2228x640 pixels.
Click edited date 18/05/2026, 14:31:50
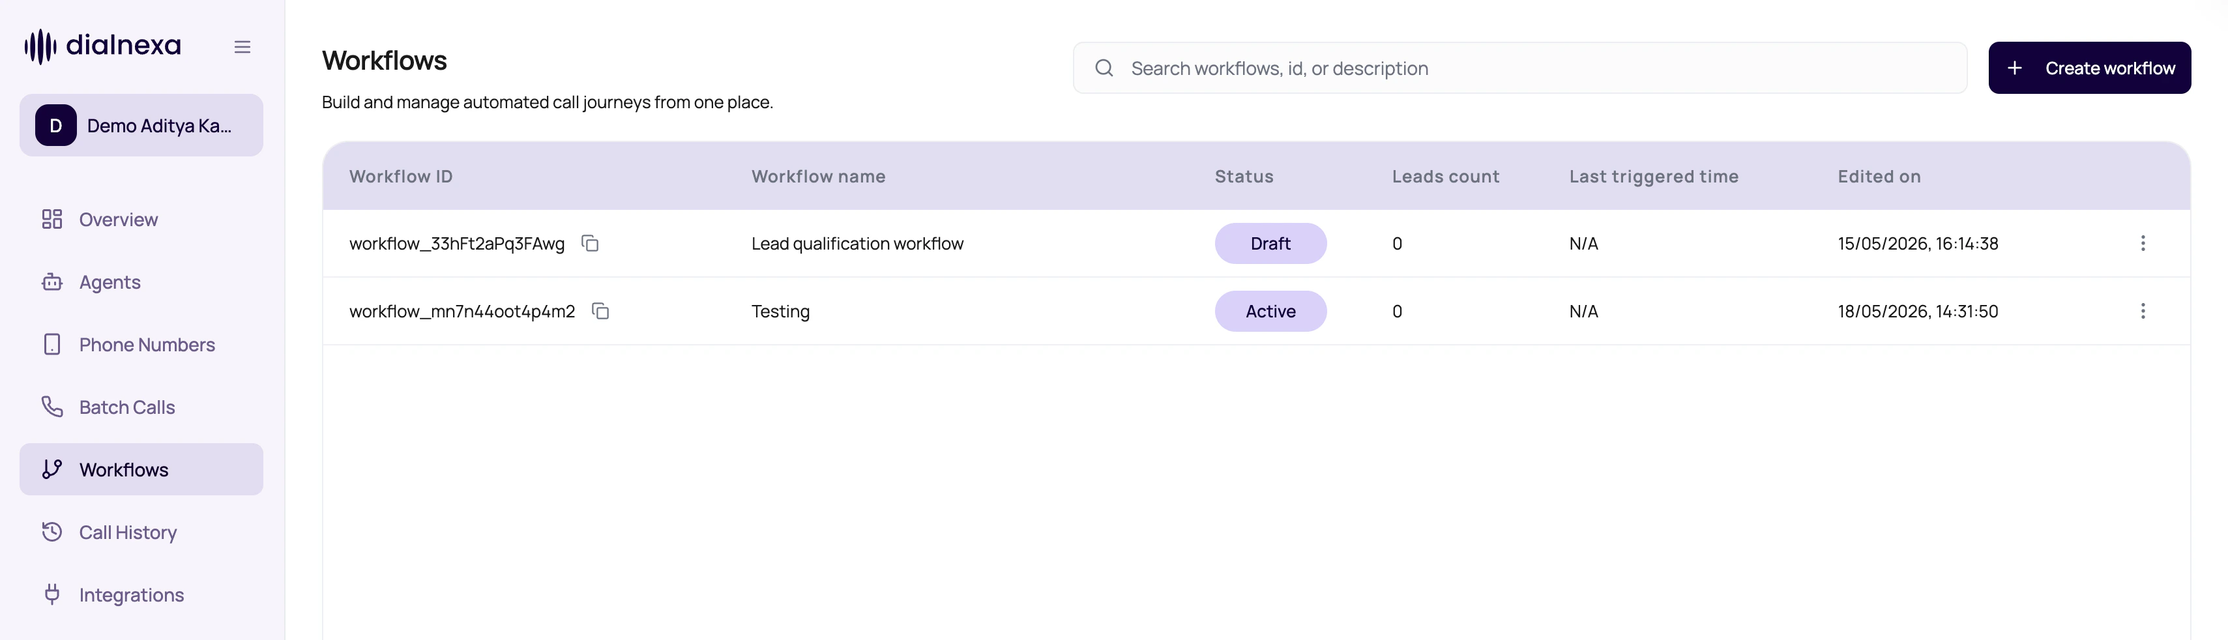click(1918, 312)
